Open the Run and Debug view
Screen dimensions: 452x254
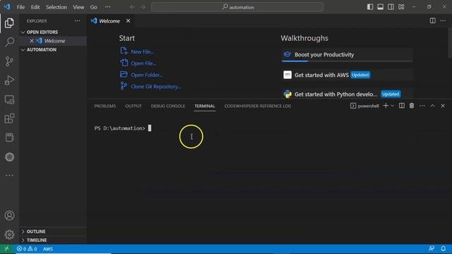[9, 80]
